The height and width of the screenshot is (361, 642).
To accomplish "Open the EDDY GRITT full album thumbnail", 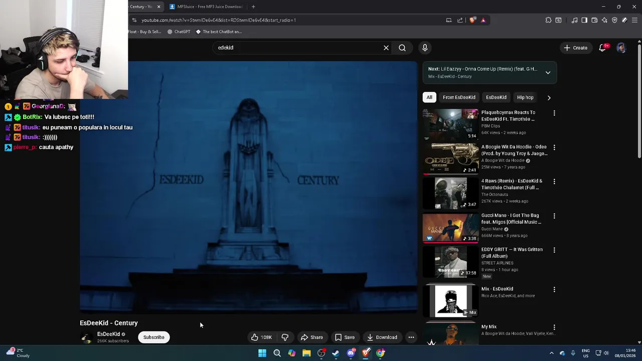I will 450,261.
